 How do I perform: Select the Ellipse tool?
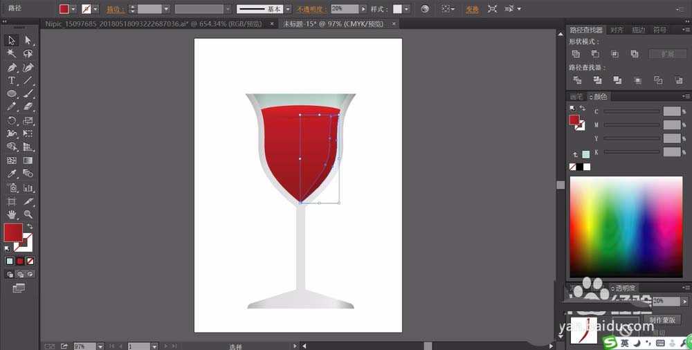(12, 93)
